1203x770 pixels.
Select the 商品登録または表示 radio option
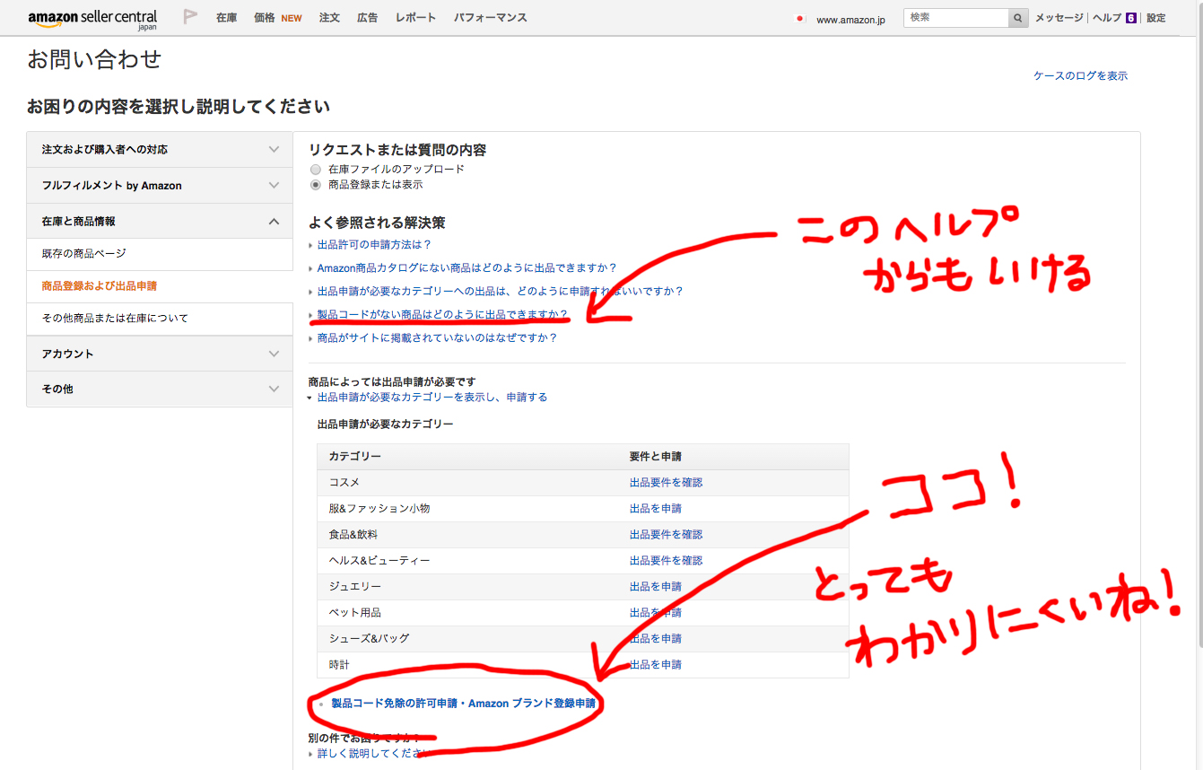pyautogui.click(x=315, y=185)
